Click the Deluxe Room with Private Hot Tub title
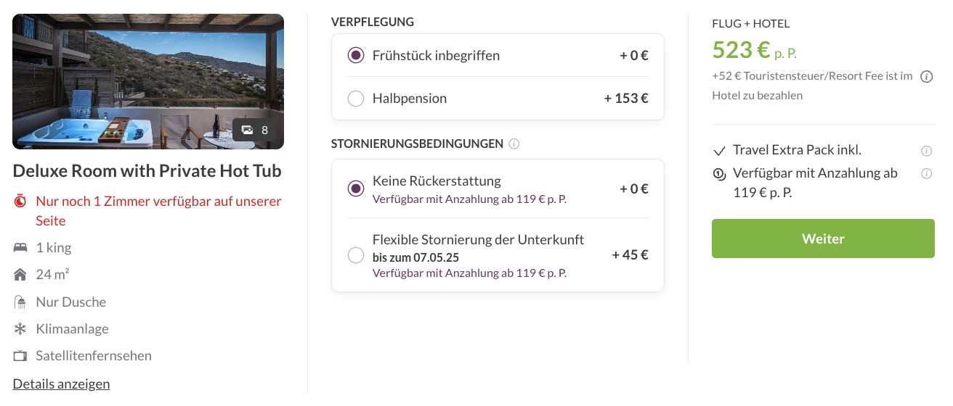This screenshot has width=953, height=406. 147,171
